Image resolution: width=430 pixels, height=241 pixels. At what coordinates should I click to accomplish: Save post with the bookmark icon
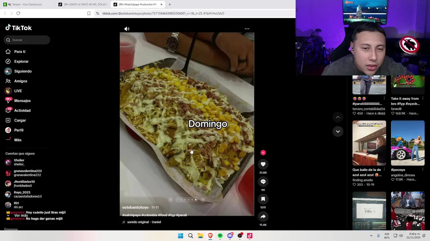(x=263, y=199)
